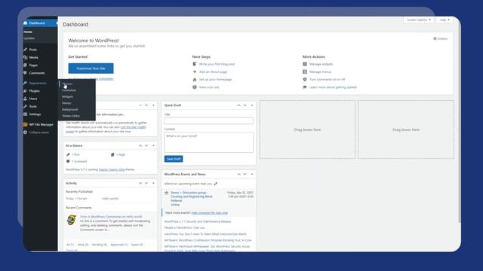
Task: Edit event location with the pencil icon
Action: [x=216, y=184]
